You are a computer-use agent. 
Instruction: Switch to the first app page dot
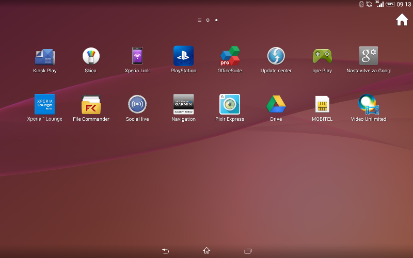208,20
